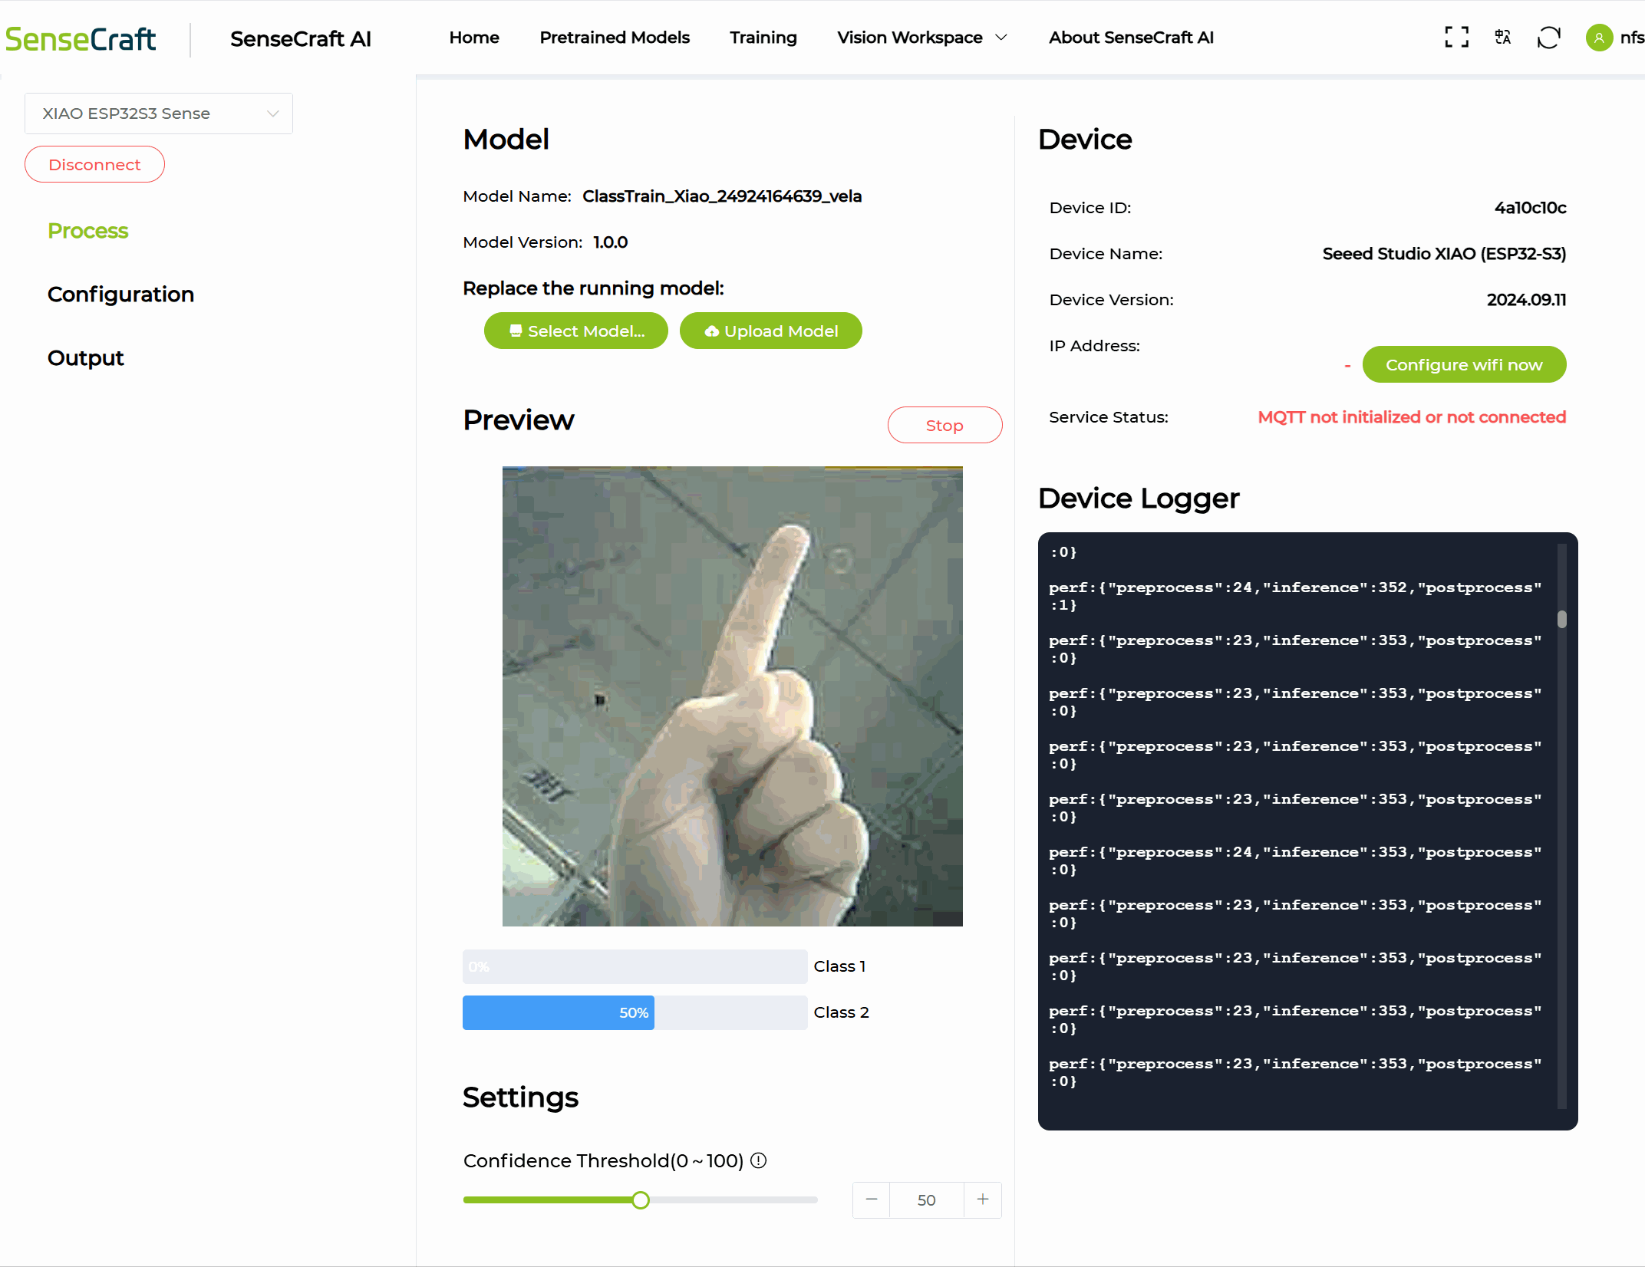Click the Confidence Threshold info icon
Image resolution: width=1645 pixels, height=1267 pixels.
(x=758, y=1160)
